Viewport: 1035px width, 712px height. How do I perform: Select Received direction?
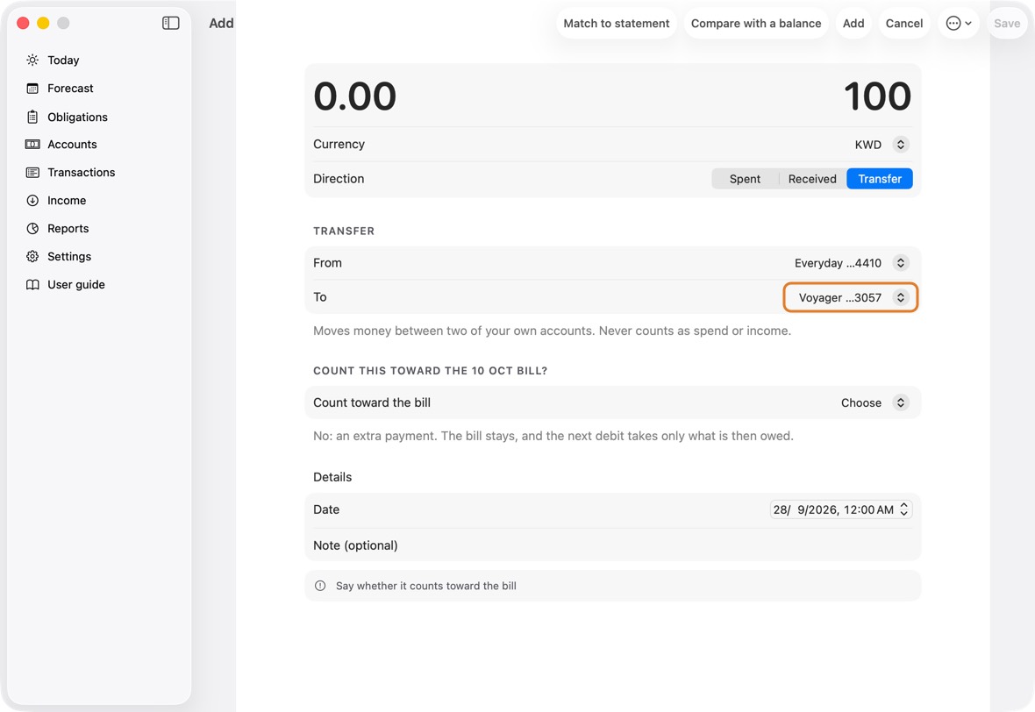pos(812,179)
